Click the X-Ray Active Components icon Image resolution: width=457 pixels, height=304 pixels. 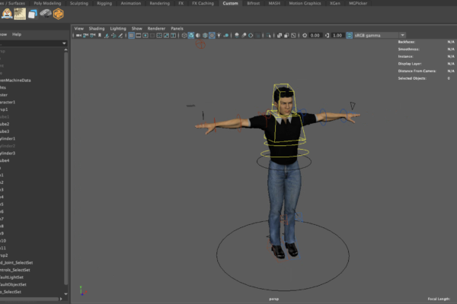(286, 36)
